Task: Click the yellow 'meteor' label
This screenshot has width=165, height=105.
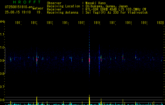Action: (38, 8)
